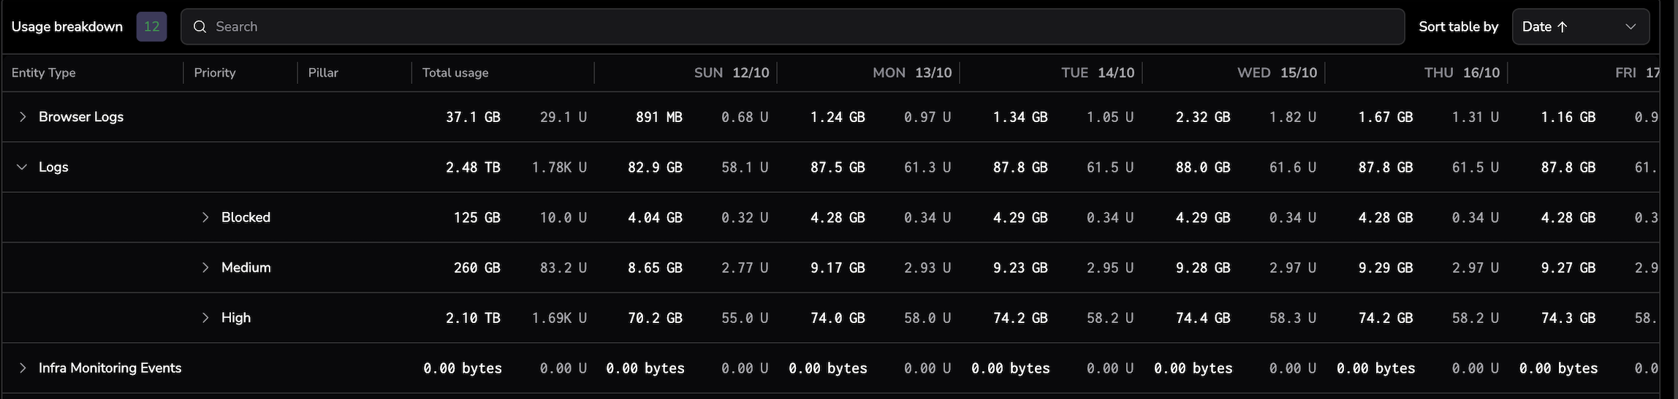Image resolution: width=1678 pixels, height=399 pixels.
Task: Expand the High priority row
Action: (205, 318)
